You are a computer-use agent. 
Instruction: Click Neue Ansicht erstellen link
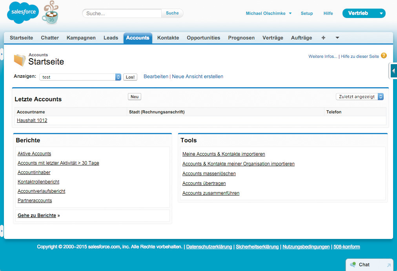tap(197, 77)
